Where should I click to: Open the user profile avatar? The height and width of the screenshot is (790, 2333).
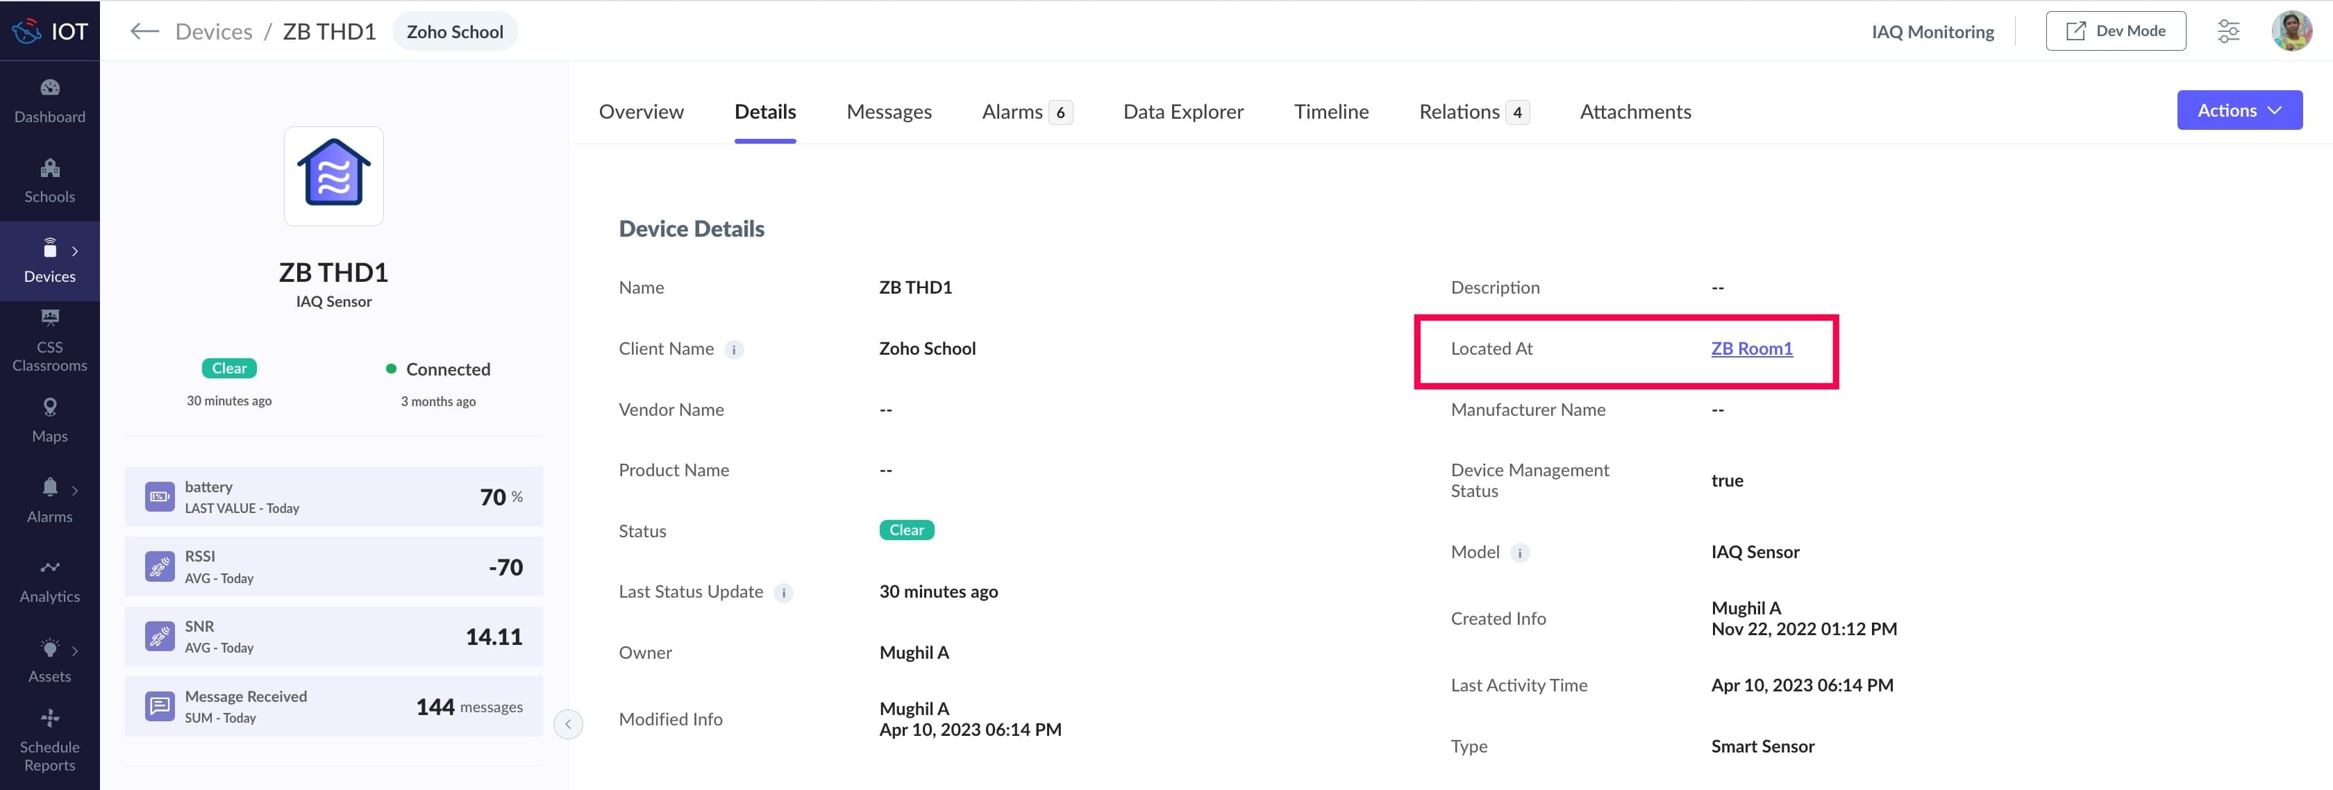pos(2291,31)
